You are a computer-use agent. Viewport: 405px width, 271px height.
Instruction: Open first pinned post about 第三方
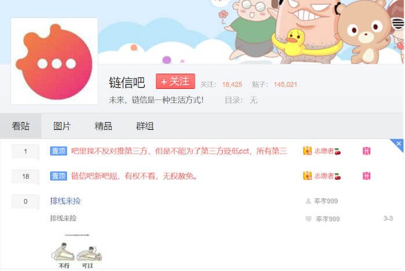[x=179, y=151]
